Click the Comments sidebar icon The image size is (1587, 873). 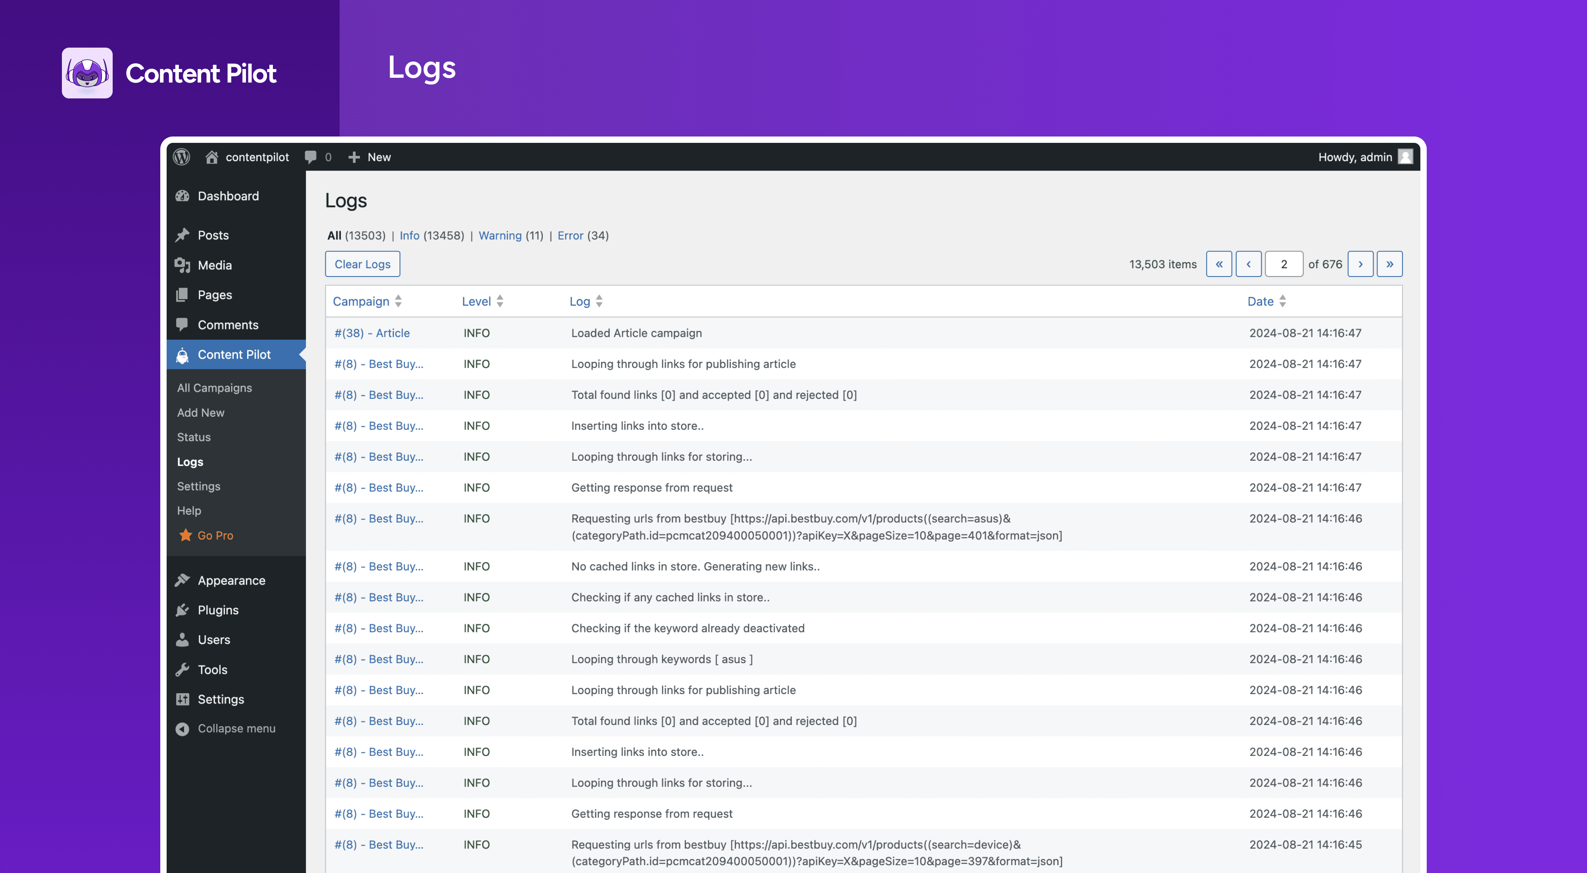tap(183, 324)
